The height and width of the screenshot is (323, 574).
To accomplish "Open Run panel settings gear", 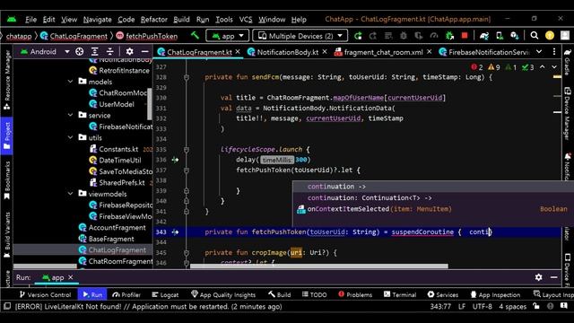I will click(x=538, y=277).
